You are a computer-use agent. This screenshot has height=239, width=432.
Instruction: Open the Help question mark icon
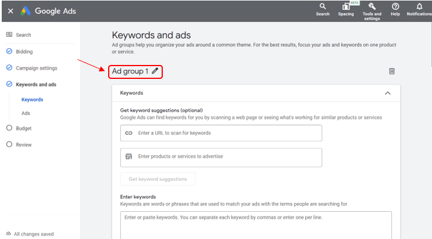pos(395,7)
